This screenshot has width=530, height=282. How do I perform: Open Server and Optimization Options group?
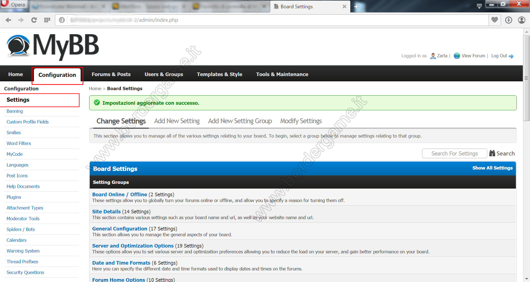pos(133,246)
